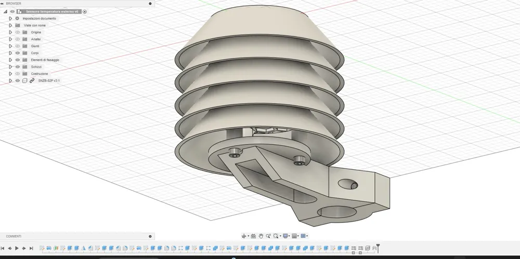Expand the Analisi folder

click(10, 39)
